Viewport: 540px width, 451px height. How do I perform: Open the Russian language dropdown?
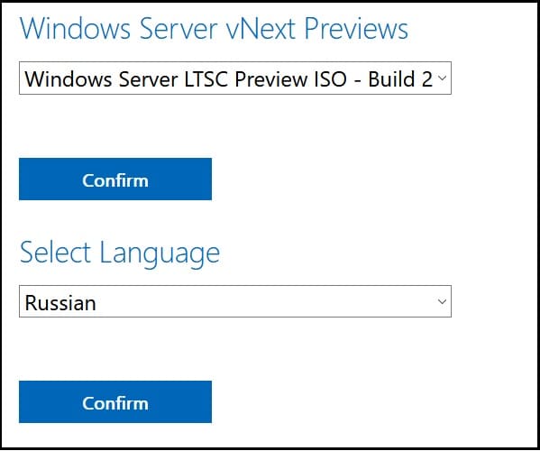click(235, 301)
